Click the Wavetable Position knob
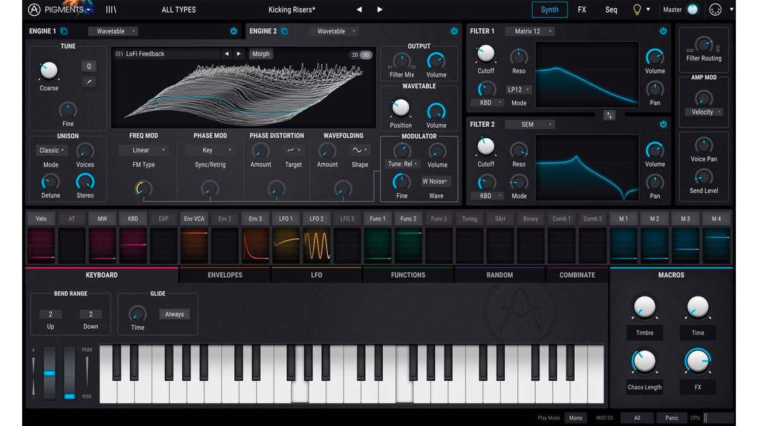This screenshot has width=758, height=426. (400, 108)
